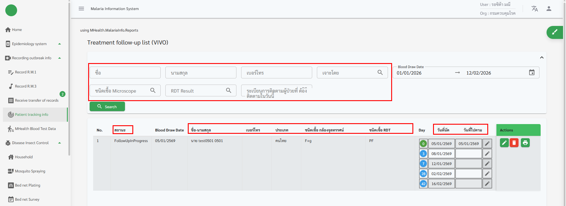Click the green edit record action icon
The width and height of the screenshot is (566, 206).
(x=504, y=143)
